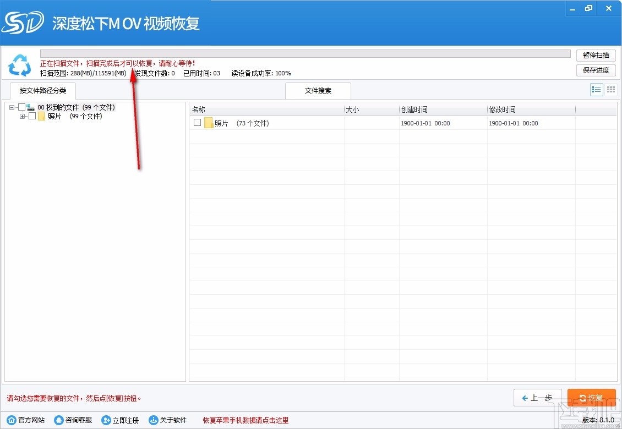Select the list view icon
This screenshot has height=429, width=622.
[596, 89]
